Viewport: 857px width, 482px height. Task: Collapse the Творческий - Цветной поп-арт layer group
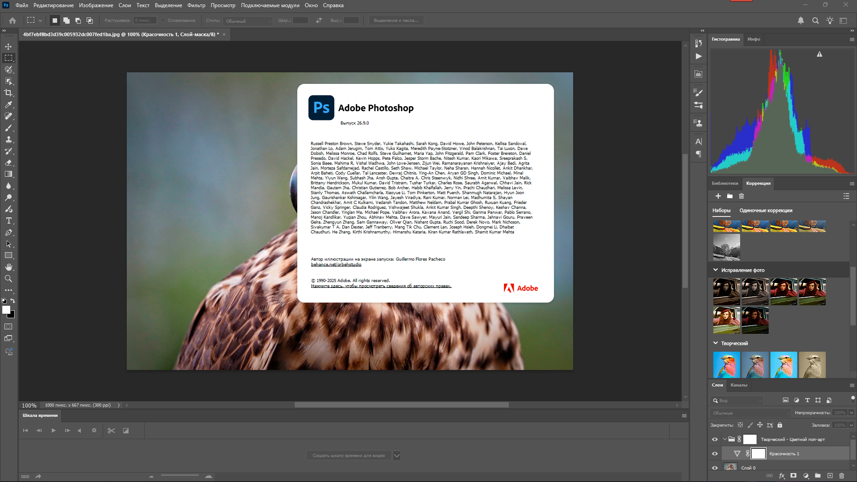[x=724, y=440]
